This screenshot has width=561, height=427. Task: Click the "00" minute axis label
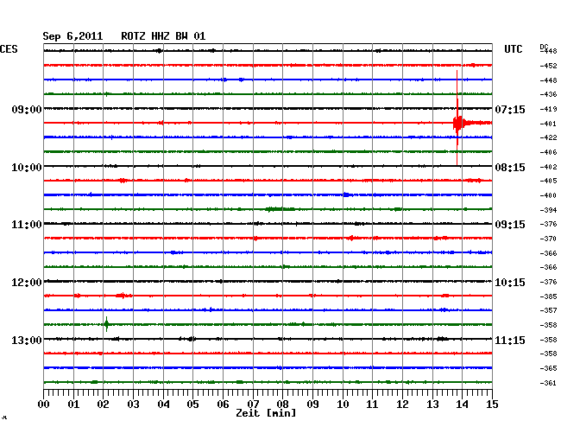pos(44,404)
